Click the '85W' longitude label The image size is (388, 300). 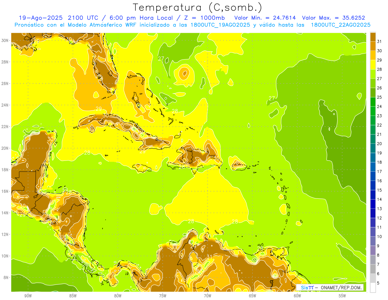coord(73,296)
